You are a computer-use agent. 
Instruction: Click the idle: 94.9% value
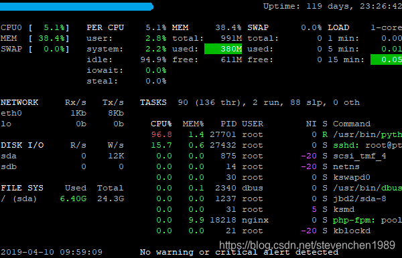pyautogui.click(x=153, y=60)
